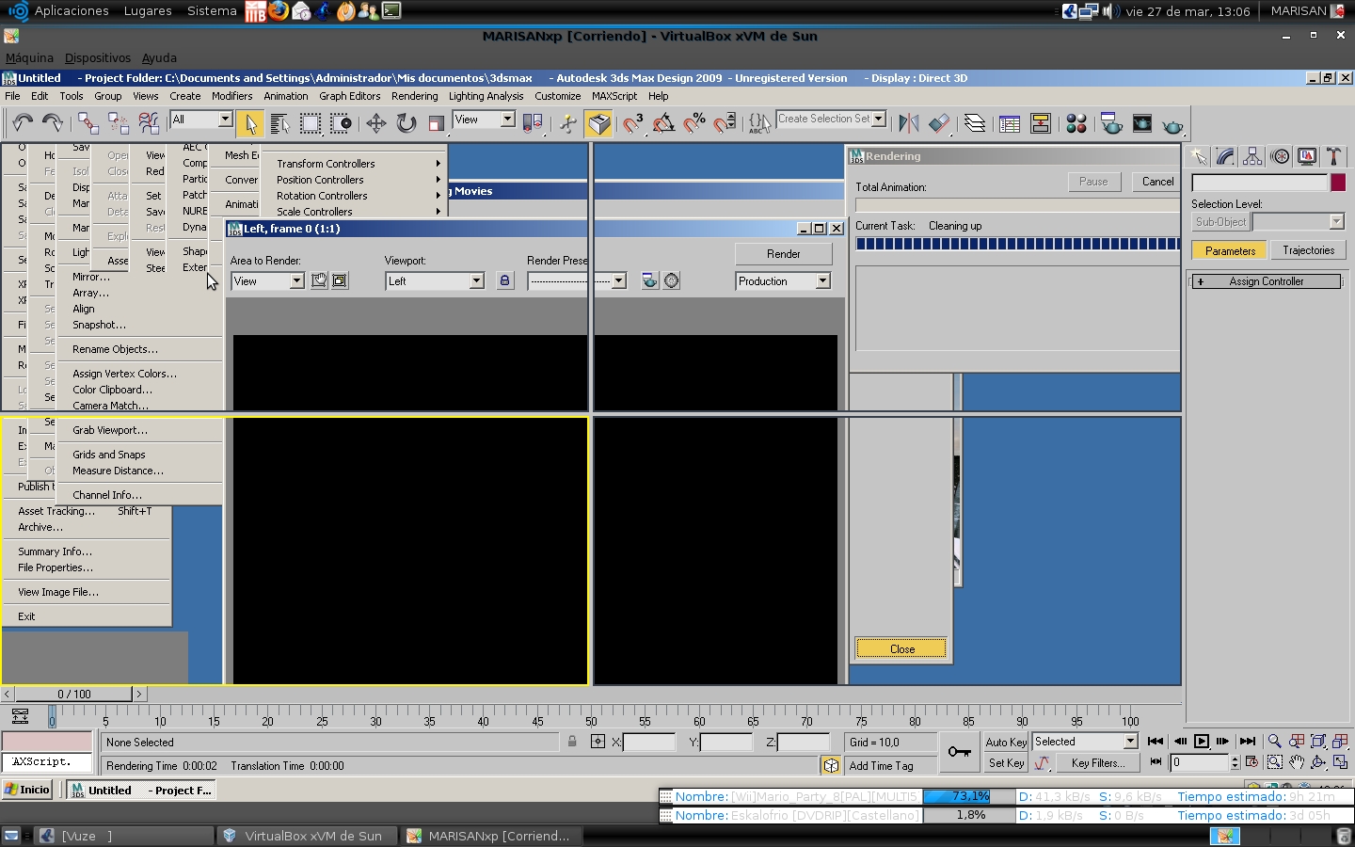Open the Selected key filter dropdown
The height and width of the screenshot is (847, 1355).
[1085, 742]
